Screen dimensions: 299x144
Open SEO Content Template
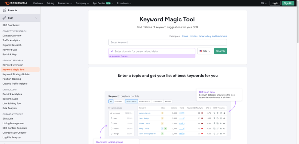click(15, 128)
